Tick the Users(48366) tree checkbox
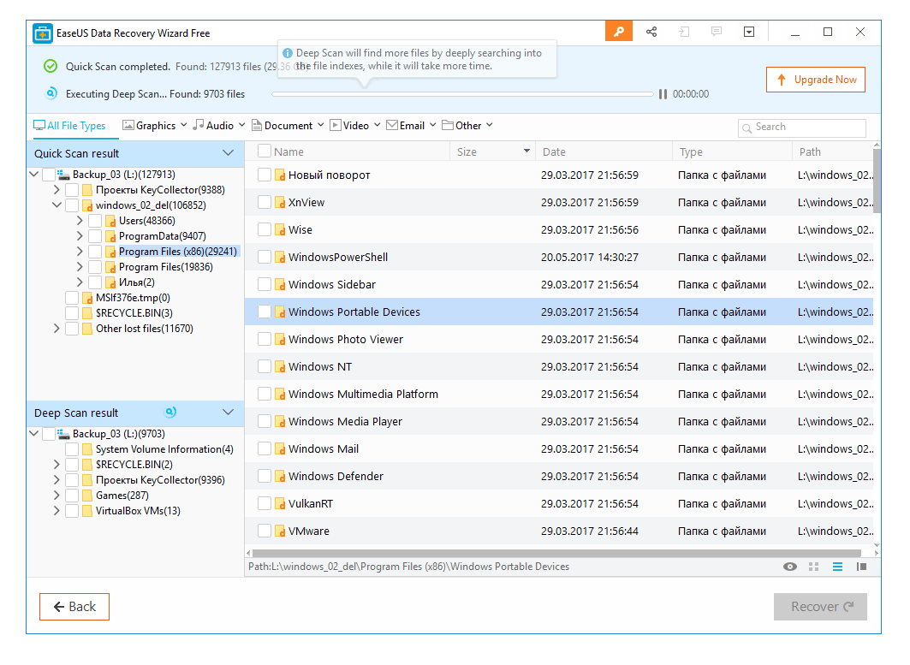The image size is (910, 665). tap(95, 221)
